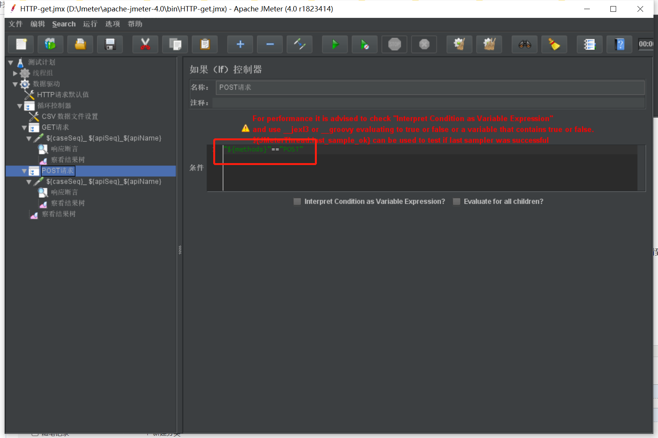Select CSV 数据文件设置 in the tree
The image size is (658, 438).
point(70,116)
